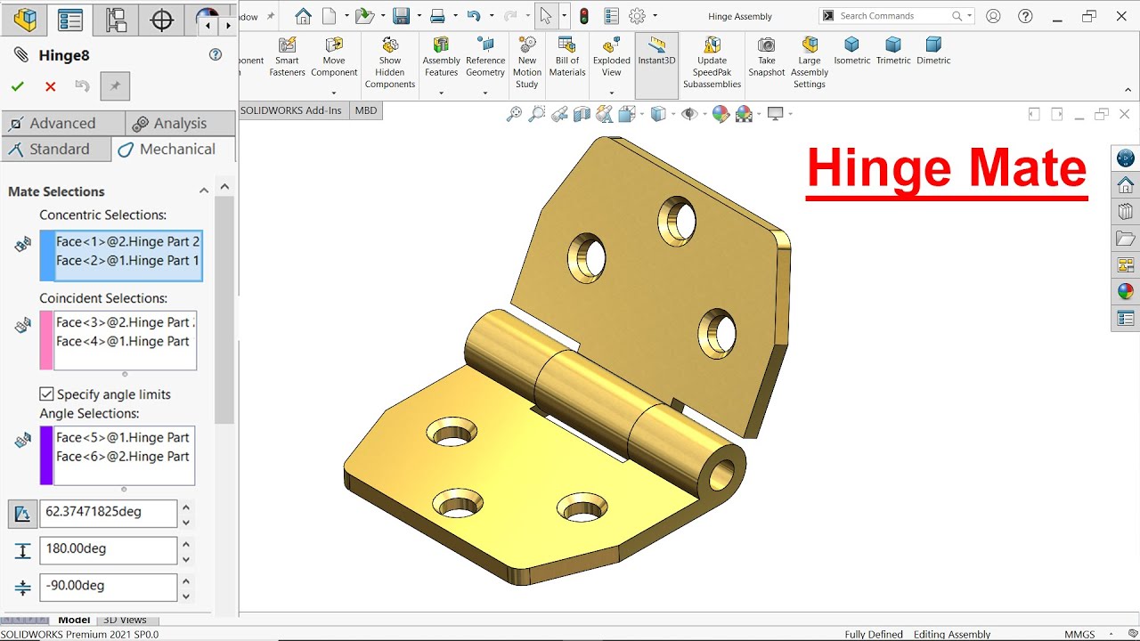Click the purple Angle Selections swatch
This screenshot has height=641, width=1140.
point(46,456)
